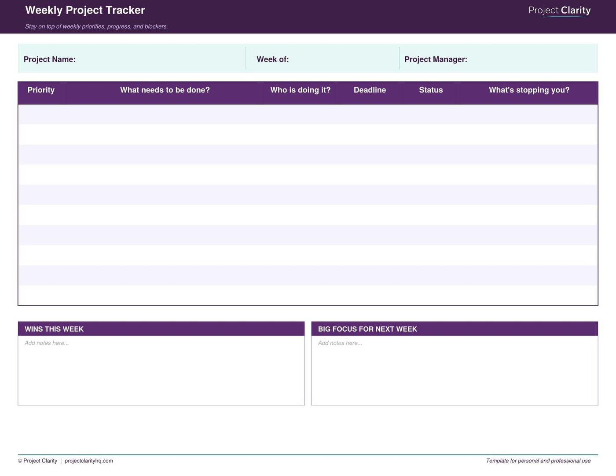Image resolution: width=616 pixels, height=476 pixels.
Task: Select the "Who is doing it?" header
Action: (x=301, y=90)
